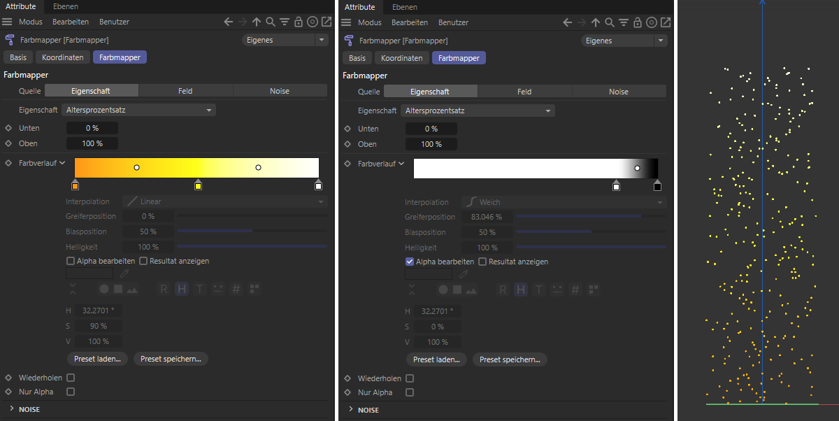
Task: Click keyframe diamond beside Oben in right panel
Action: (347, 144)
